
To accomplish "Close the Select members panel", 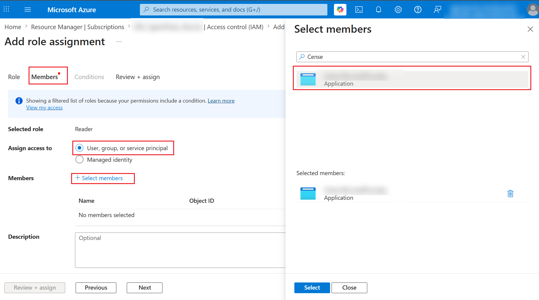I will 530,29.
